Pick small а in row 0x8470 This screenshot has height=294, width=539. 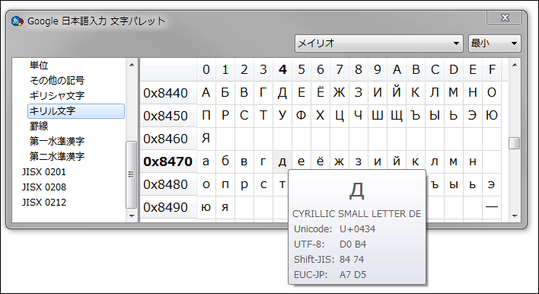point(206,161)
